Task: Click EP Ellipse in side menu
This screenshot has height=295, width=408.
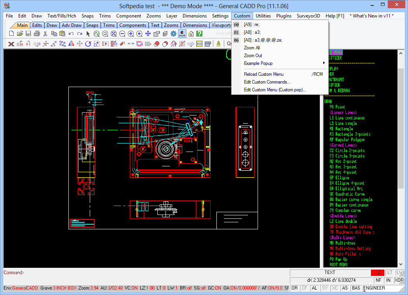Action: click(x=339, y=178)
